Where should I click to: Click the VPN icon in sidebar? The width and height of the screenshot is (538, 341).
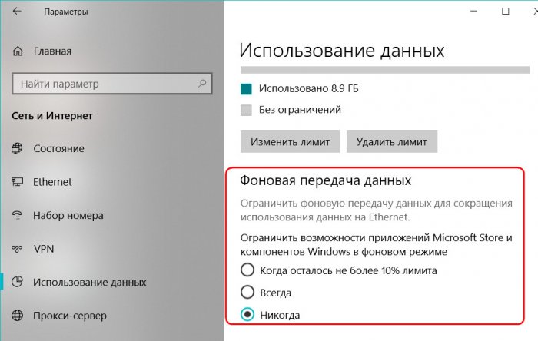tap(18, 250)
